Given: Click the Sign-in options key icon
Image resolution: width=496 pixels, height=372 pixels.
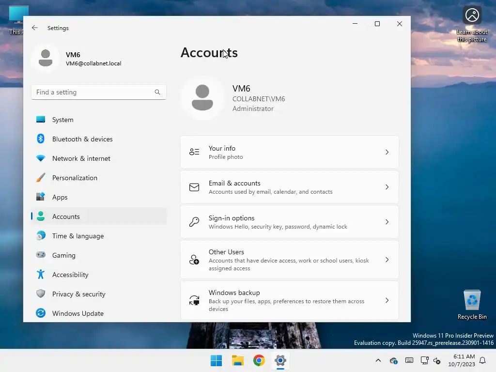Looking at the screenshot, I should (194, 222).
